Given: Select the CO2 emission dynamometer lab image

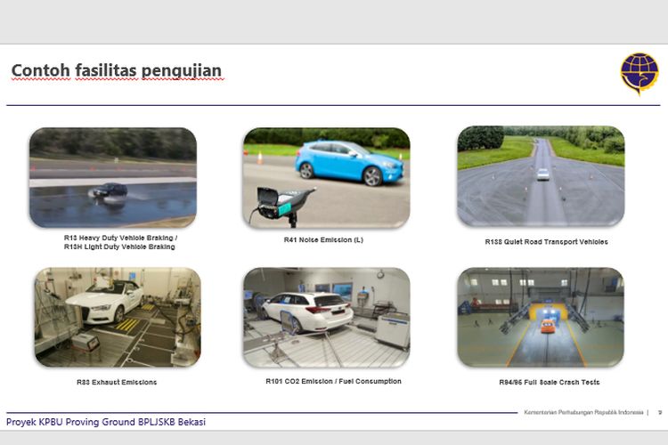Looking at the screenshot, I should [326, 317].
